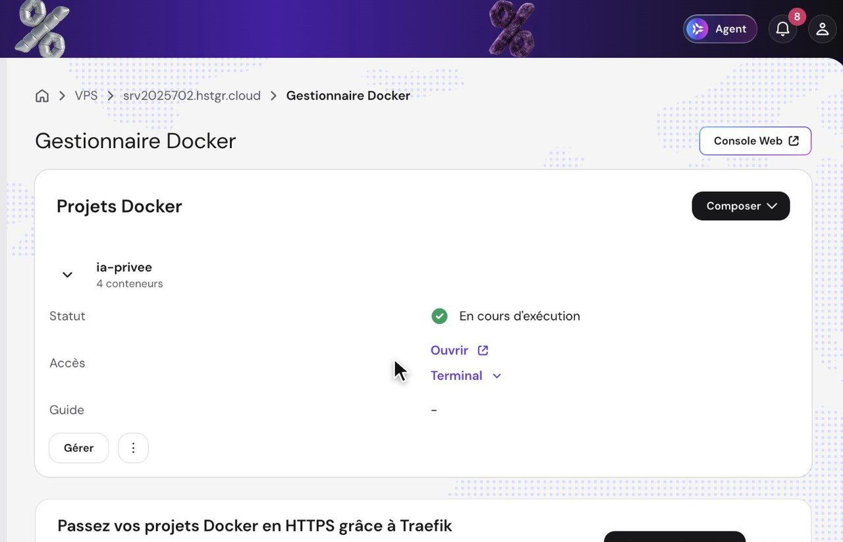843x542 pixels.
Task: Click the external-link icon beside Ouvrir
Action: click(483, 350)
